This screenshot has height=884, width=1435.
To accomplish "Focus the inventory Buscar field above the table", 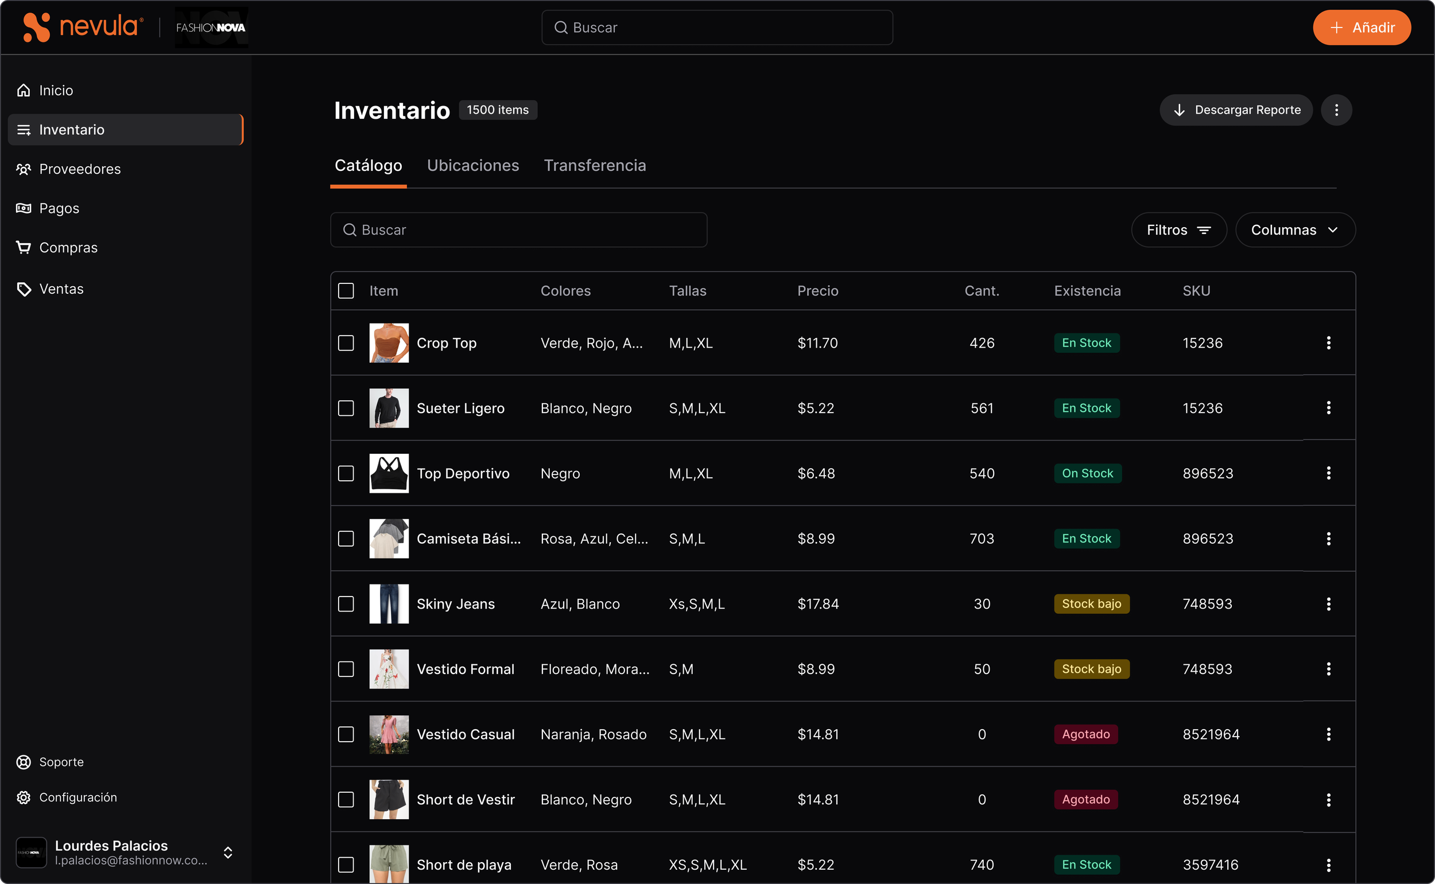I will tap(518, 230).
